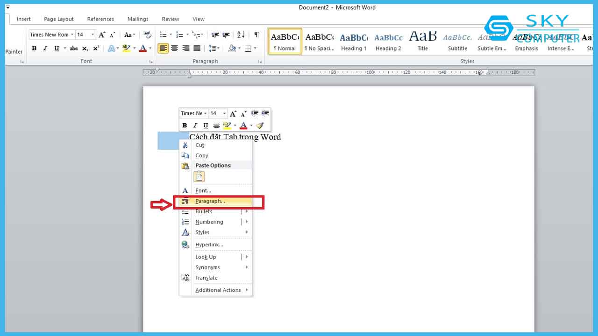Open the Change Case (Aa) dropdown
Screen dimensions: 598x336
coord(130,35)
